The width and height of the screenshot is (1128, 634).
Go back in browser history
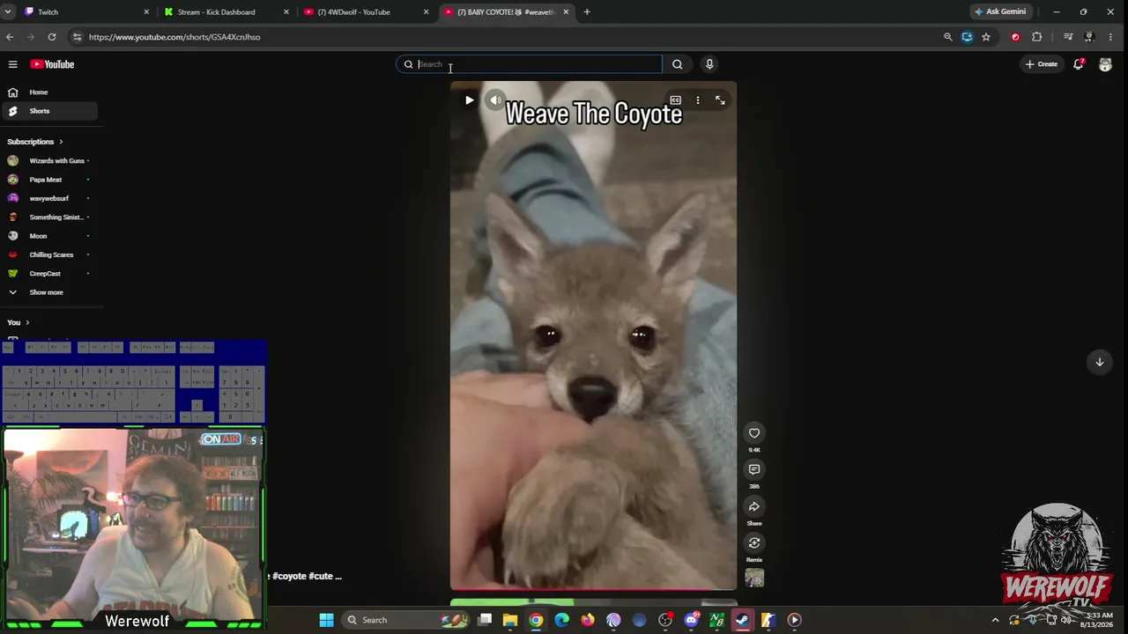10,37
